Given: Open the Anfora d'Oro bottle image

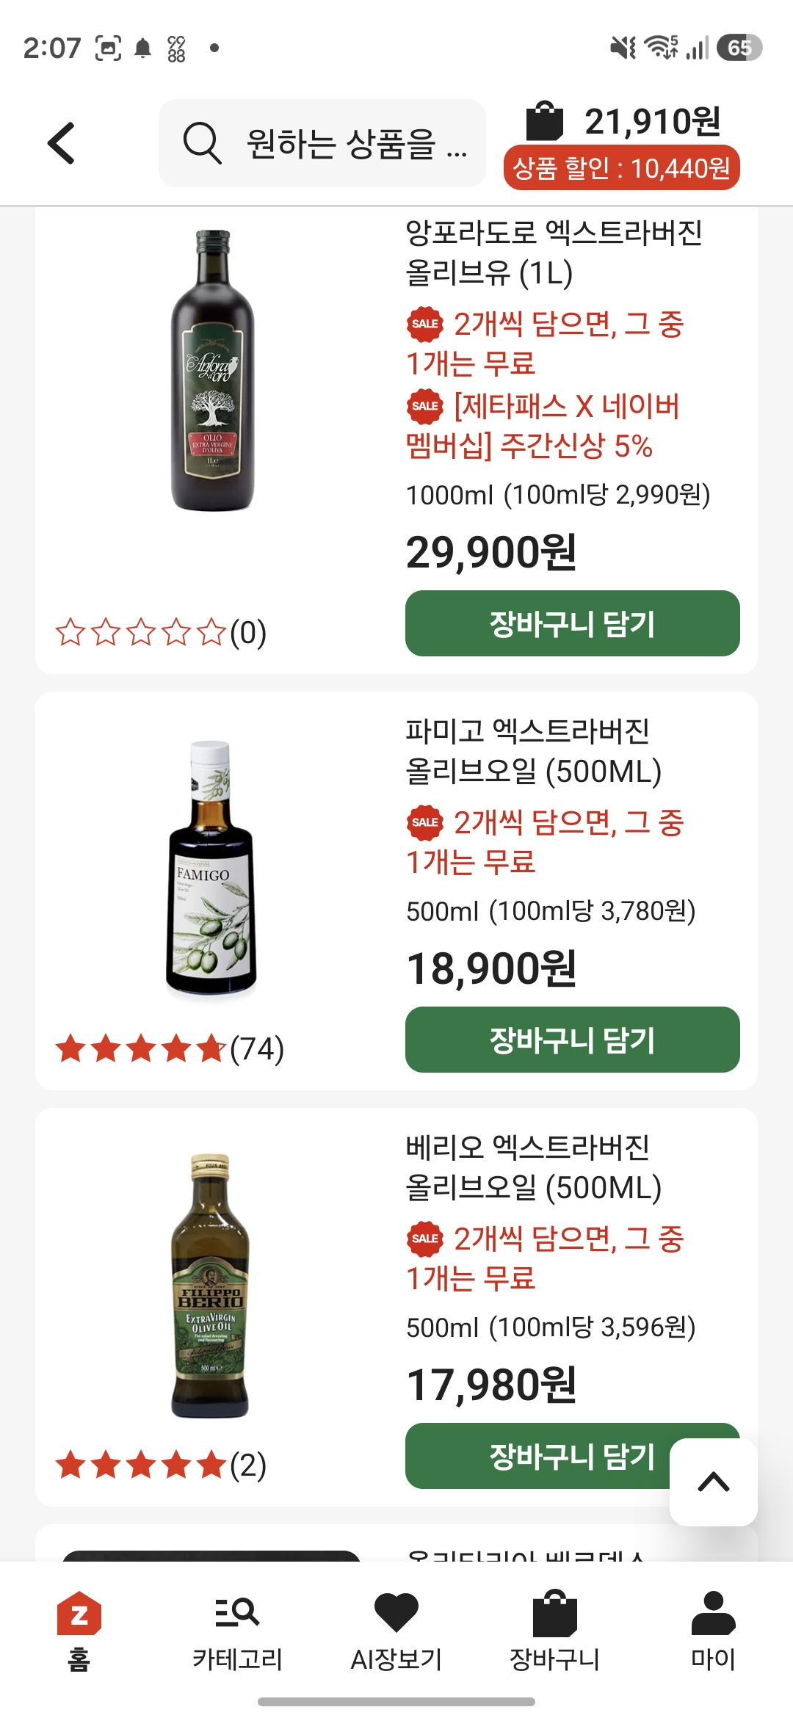Looking at the screenshot, I should (212, 370).
